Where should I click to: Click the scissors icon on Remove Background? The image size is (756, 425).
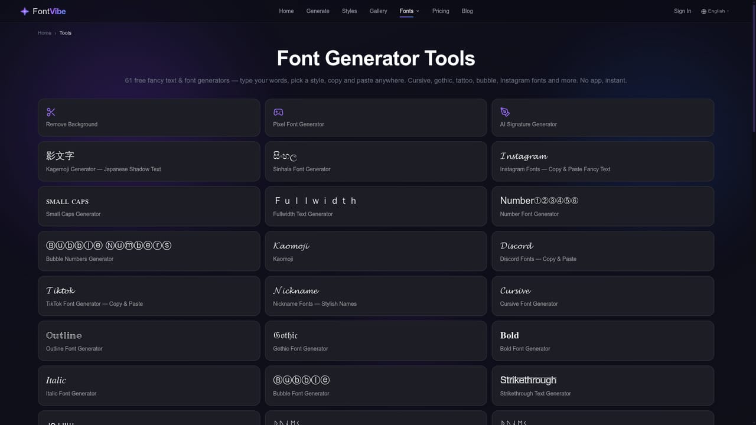(x=51, y=112)
